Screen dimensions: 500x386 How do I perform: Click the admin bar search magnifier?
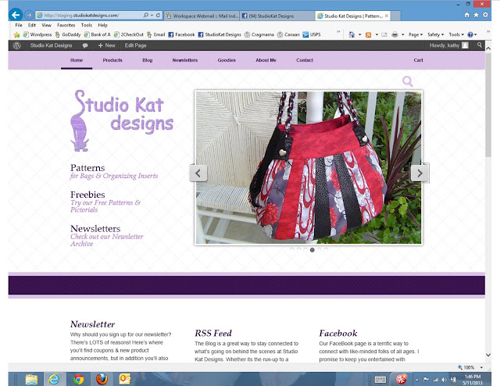click(x=479, y=45)
